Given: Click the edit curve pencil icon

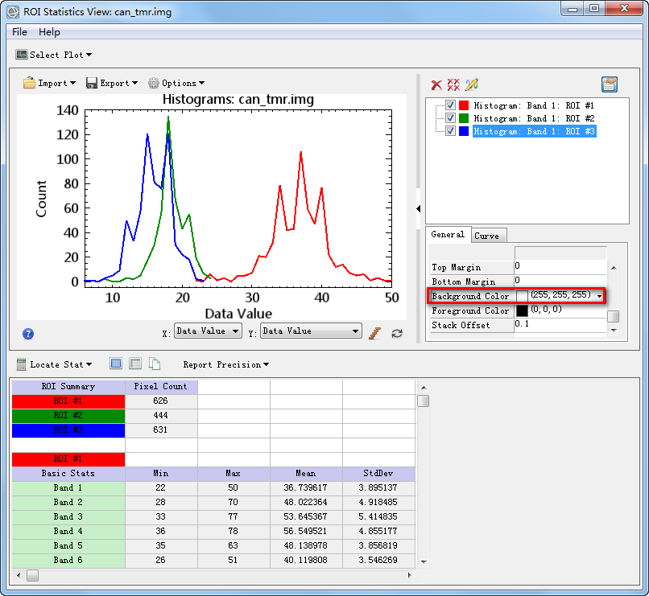Looking at the screenshot, I should [x=471, y=84].
